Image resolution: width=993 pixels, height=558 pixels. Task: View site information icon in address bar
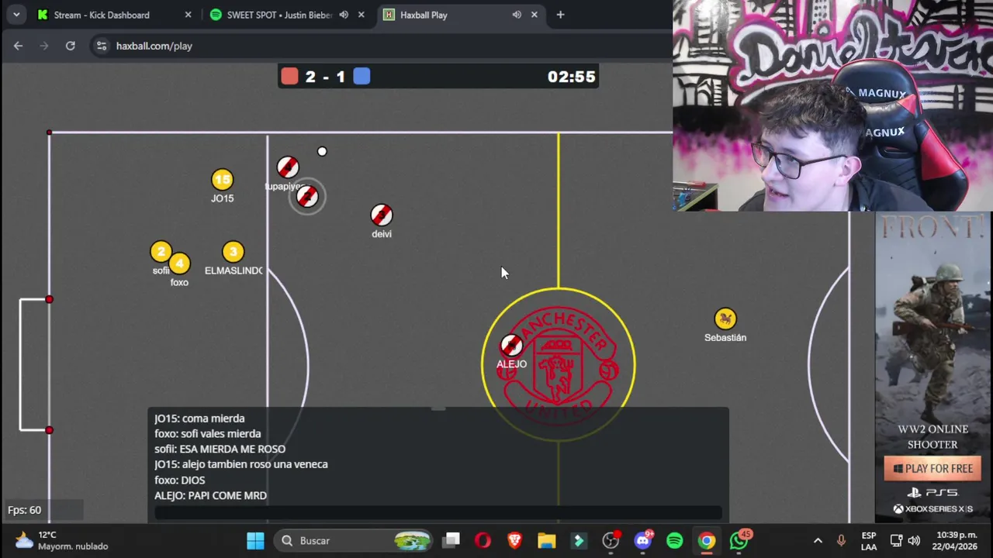click(102, 46)
